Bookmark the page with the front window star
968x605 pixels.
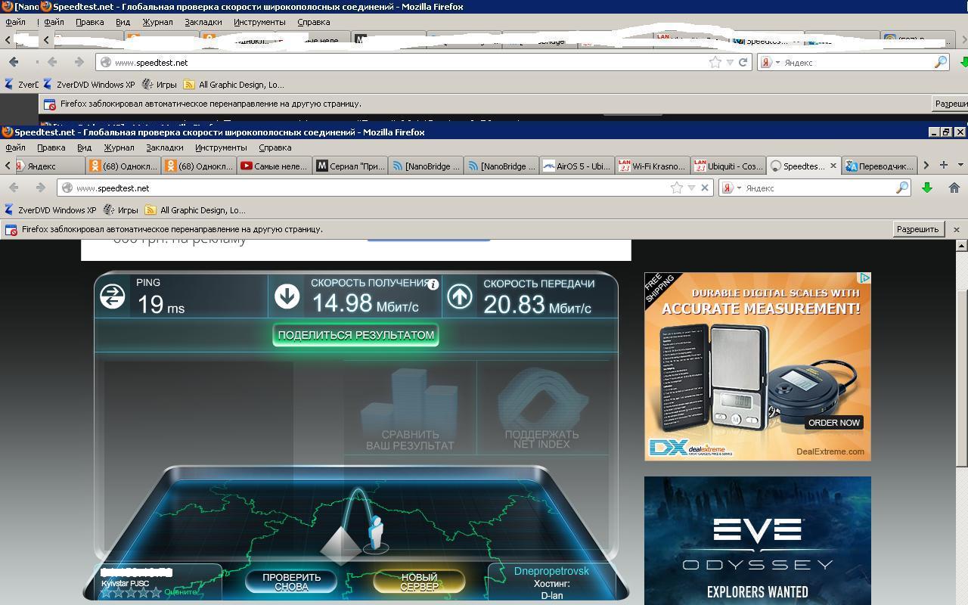tap(677, 188)
